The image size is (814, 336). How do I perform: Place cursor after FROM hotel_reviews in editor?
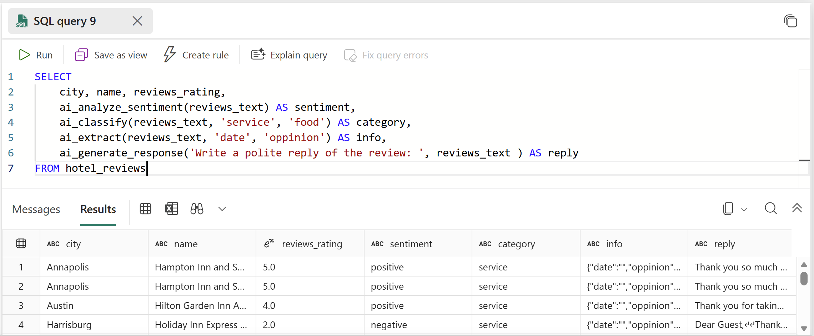coord(146,168)
